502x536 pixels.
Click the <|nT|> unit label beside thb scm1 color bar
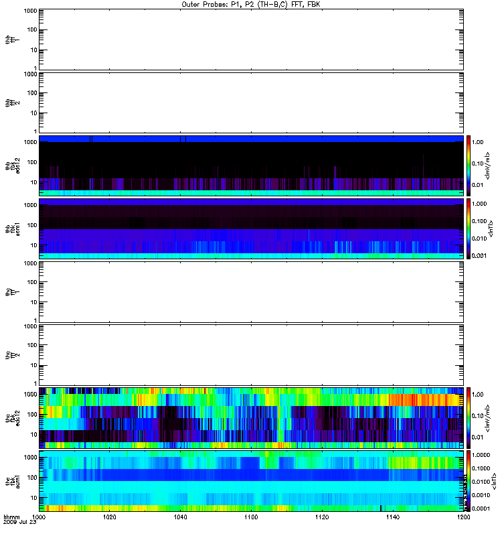491,228
